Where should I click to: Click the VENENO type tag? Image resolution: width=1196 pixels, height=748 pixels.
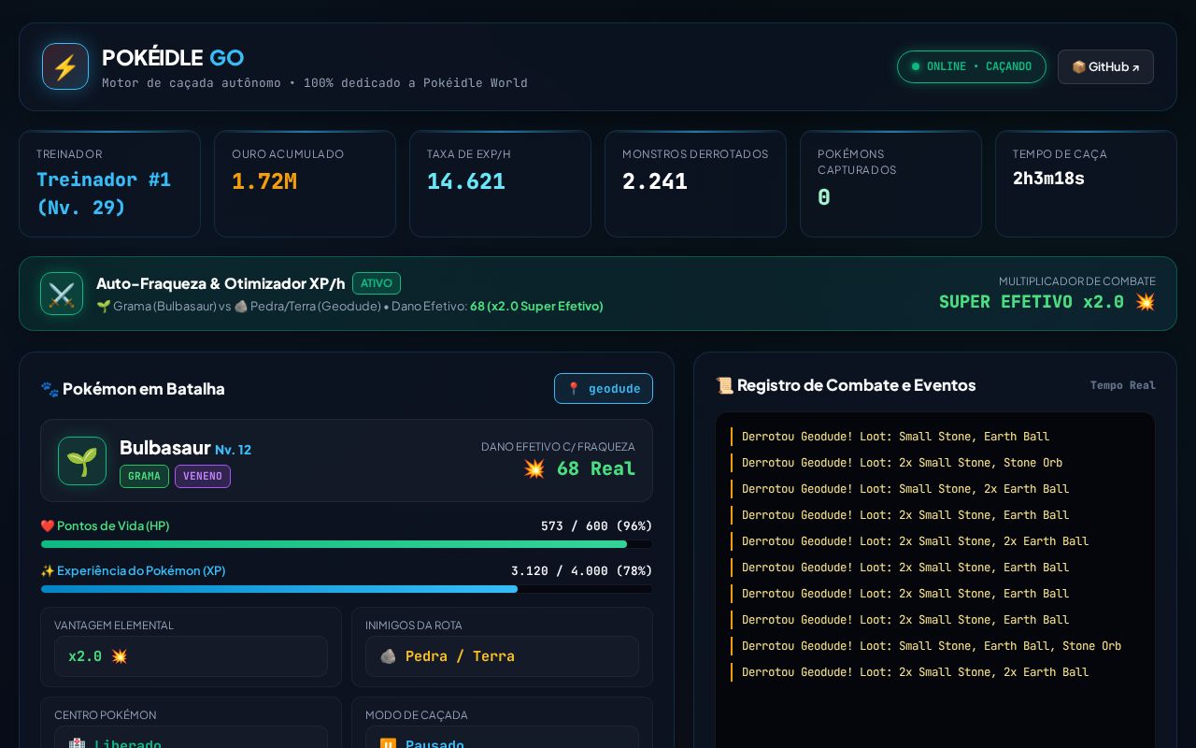tap(203, 476)
